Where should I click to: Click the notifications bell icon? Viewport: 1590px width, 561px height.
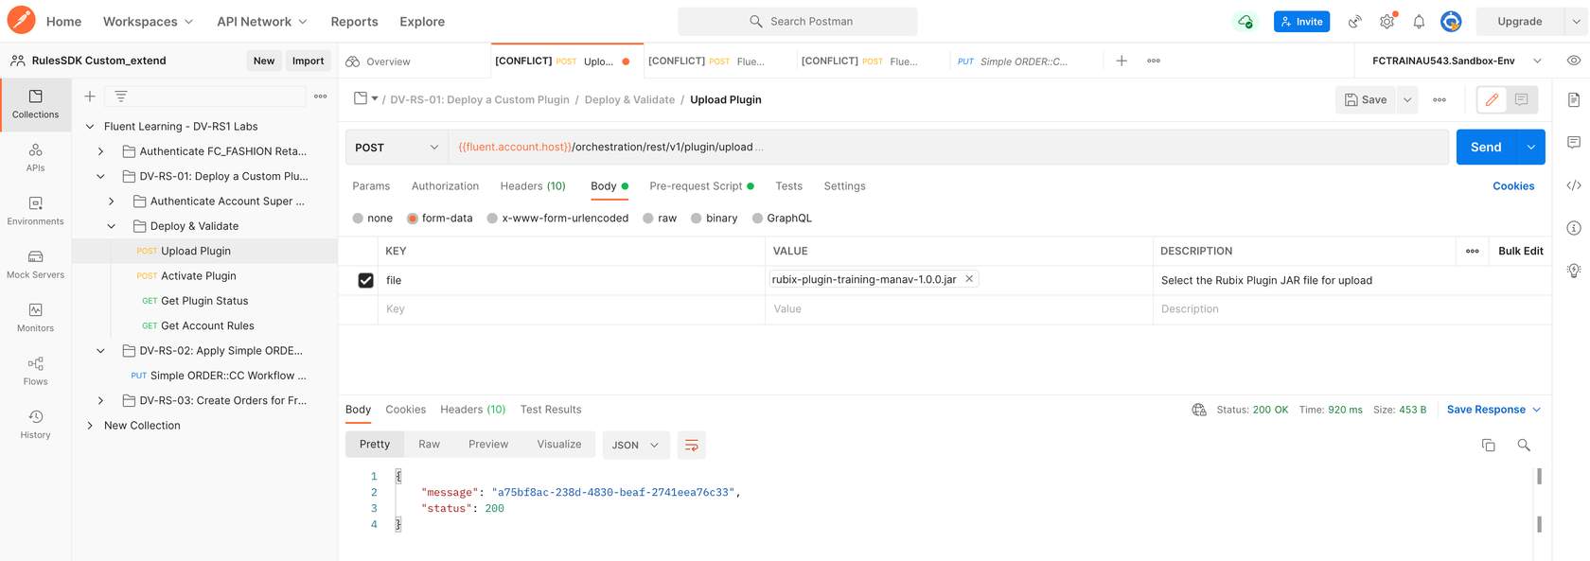pyautogui.click(x=1419, y=22)
